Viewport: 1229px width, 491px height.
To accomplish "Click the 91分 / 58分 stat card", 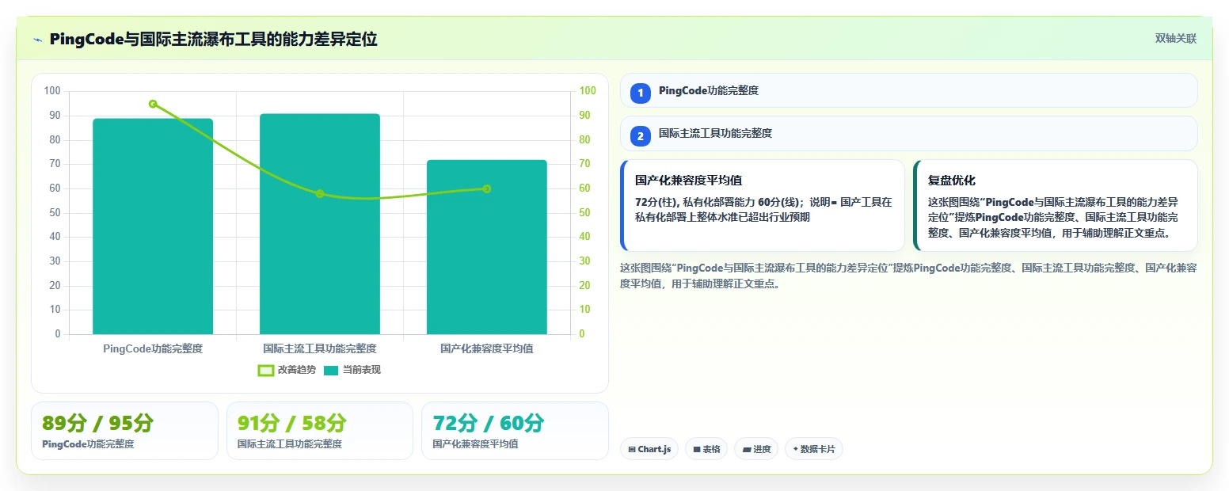I will pyautogui.click(x=320, y=431).
